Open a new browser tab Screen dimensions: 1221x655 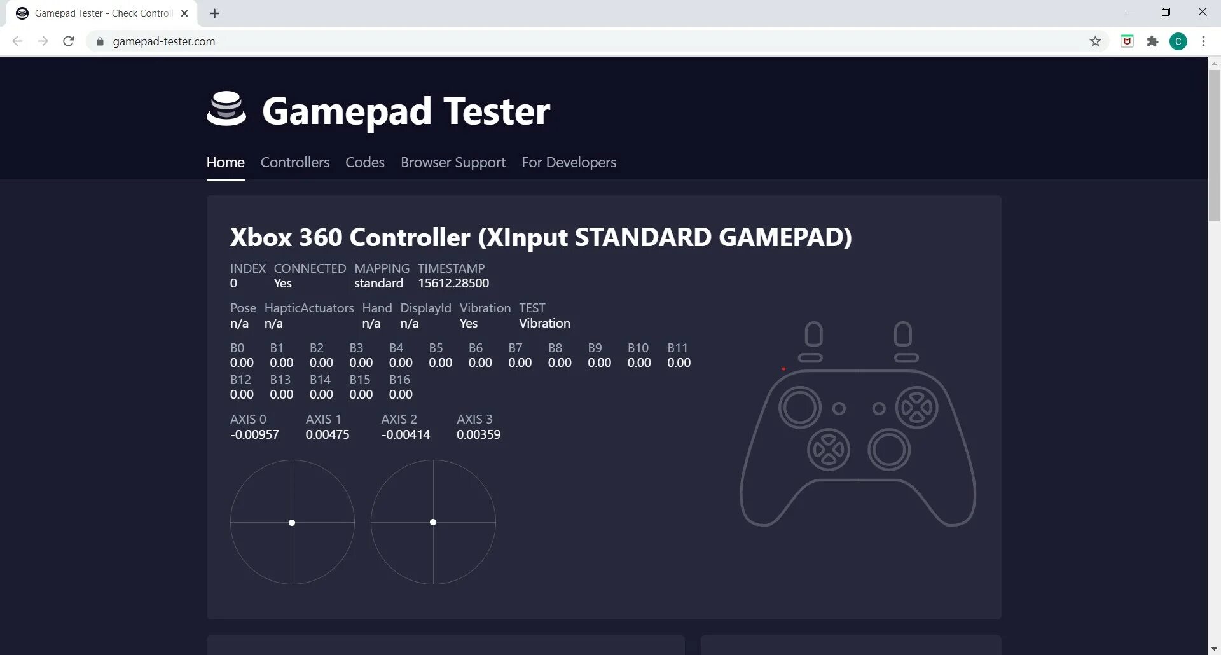coord(214,13)
